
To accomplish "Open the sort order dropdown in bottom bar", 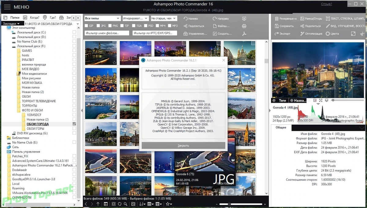I will 142,204.
